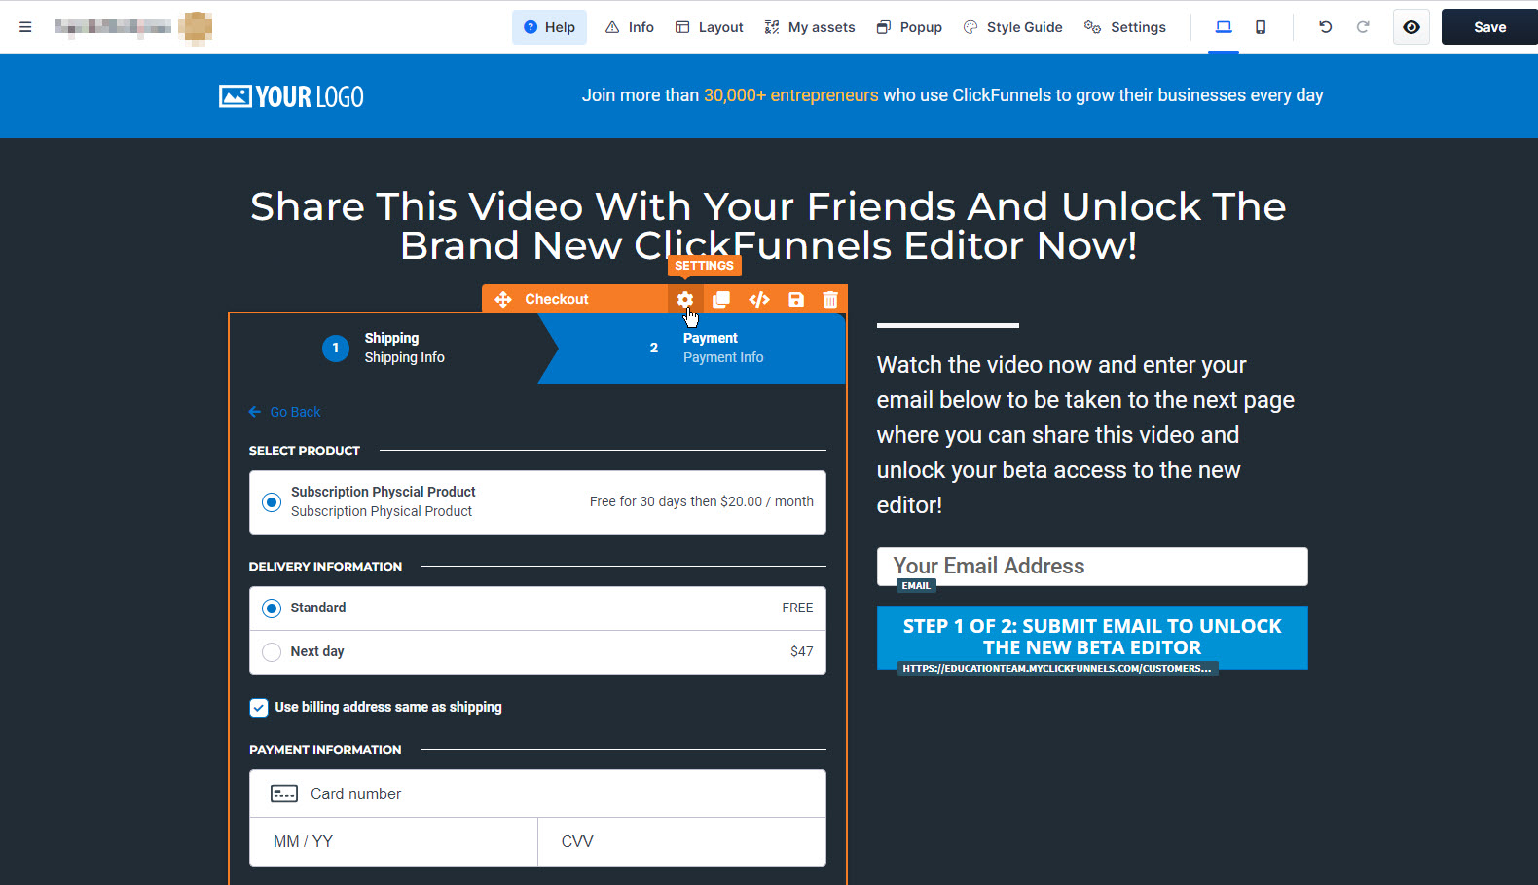The height and width of the screenshot is (885, 1538).
Task: Toggle billing address same as shipping
Action: coord(259,708)
